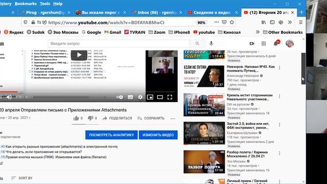
Task: Activate voice search microphone icon
Action: pos(211,43)
